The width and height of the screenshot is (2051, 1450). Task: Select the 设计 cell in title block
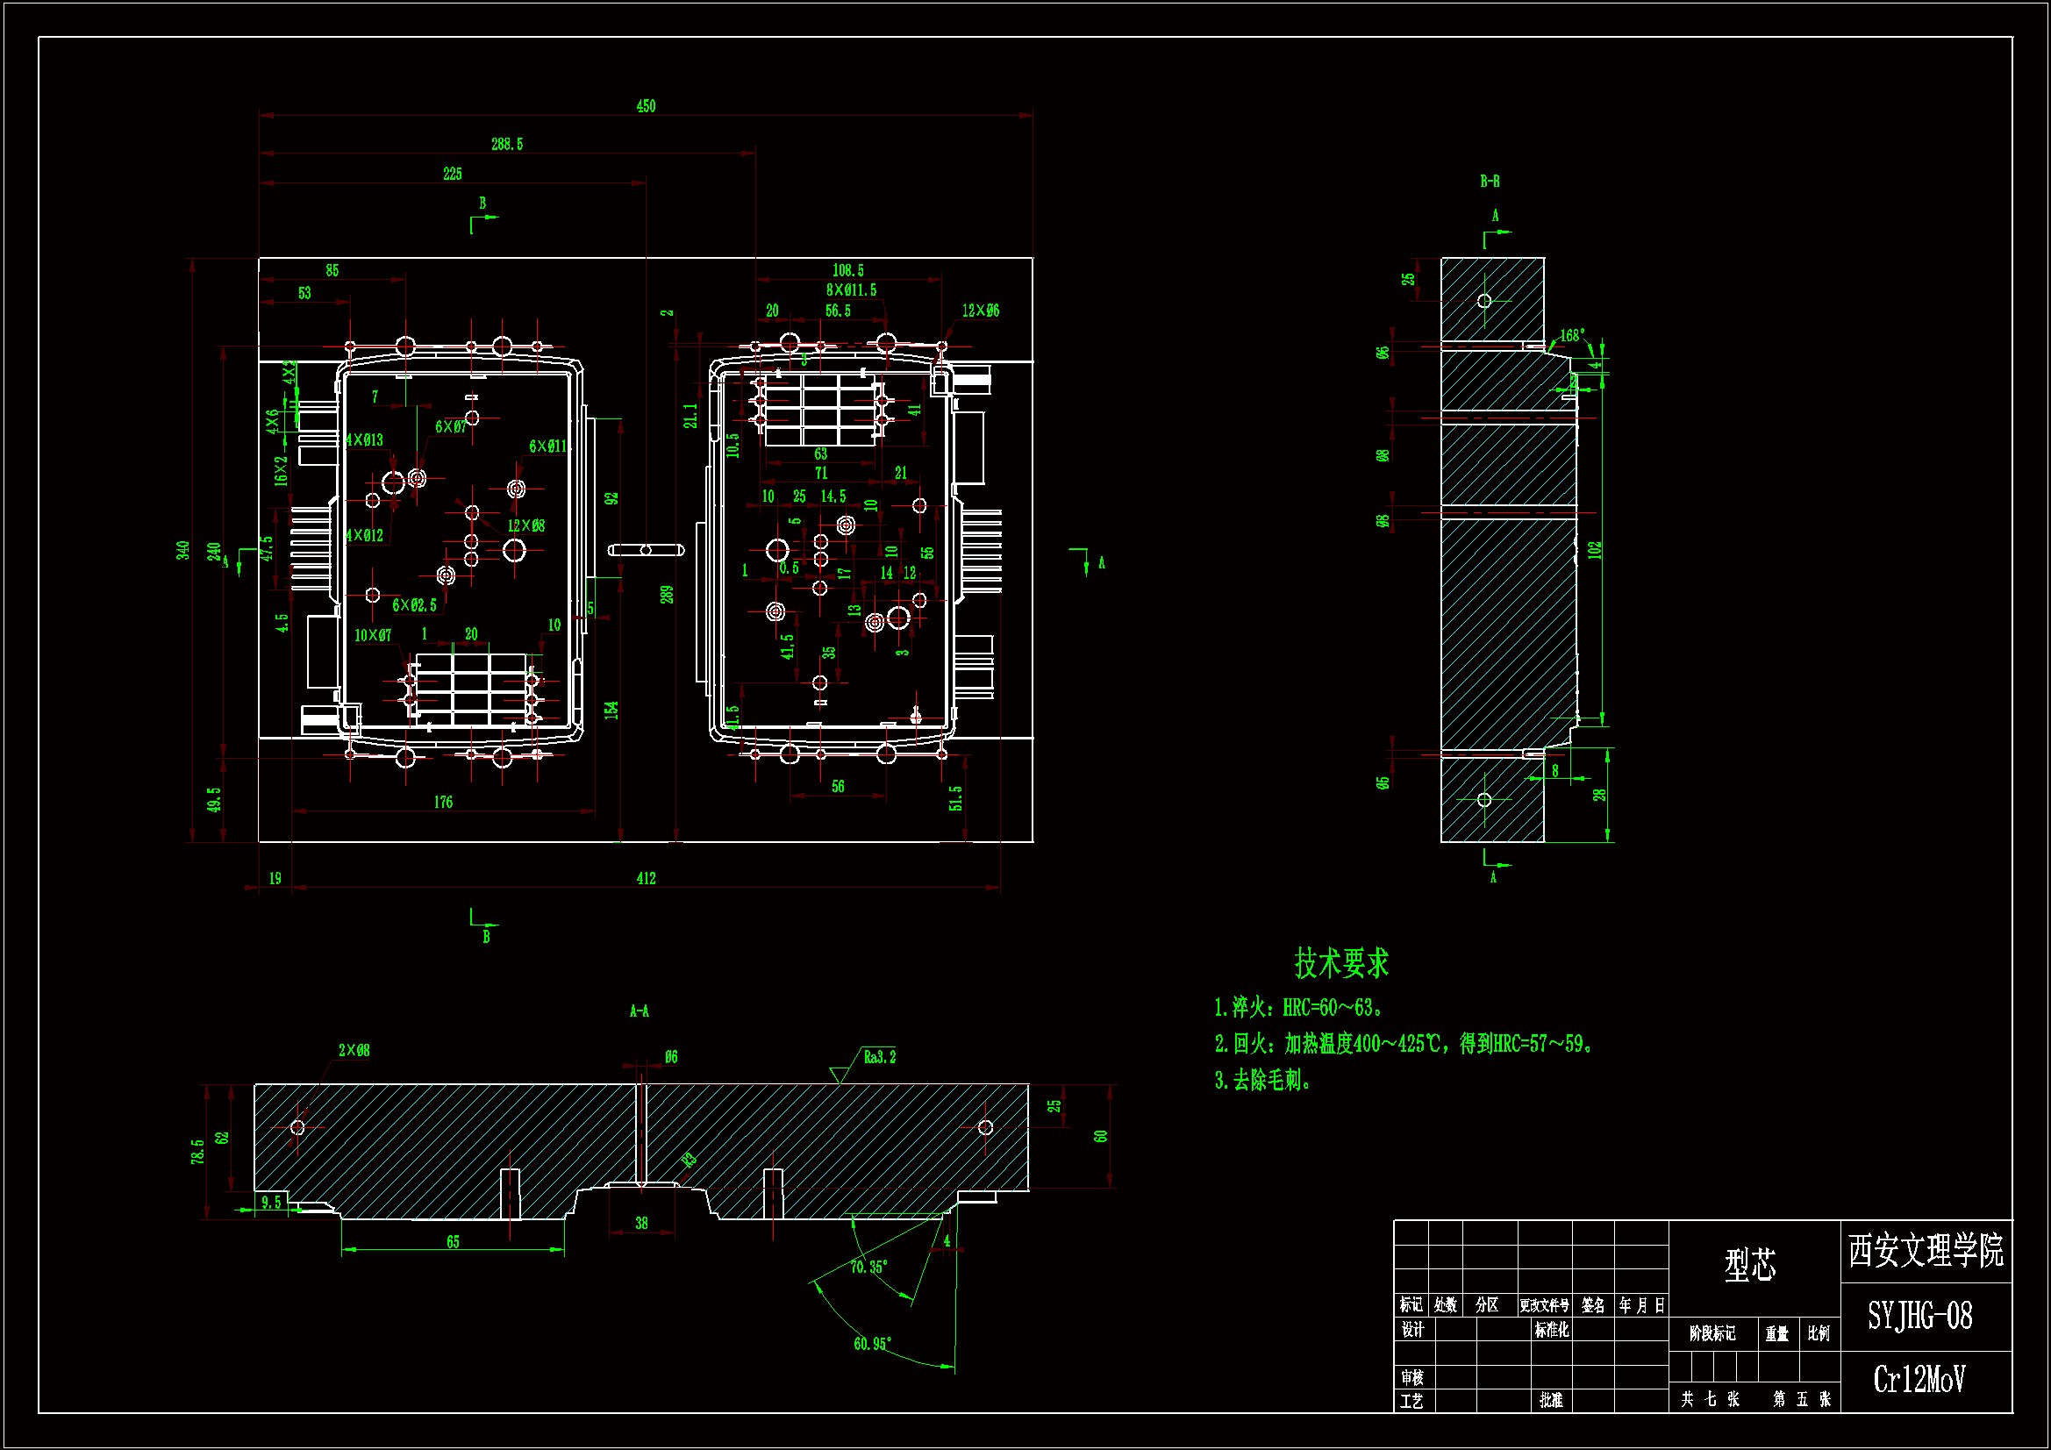tap(1412, 1330)
